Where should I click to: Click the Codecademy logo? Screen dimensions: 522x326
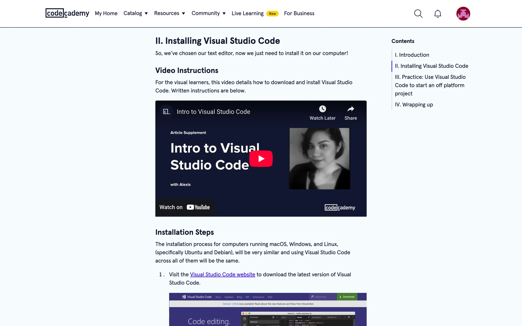pyautogui.click(x=67, y=13)
